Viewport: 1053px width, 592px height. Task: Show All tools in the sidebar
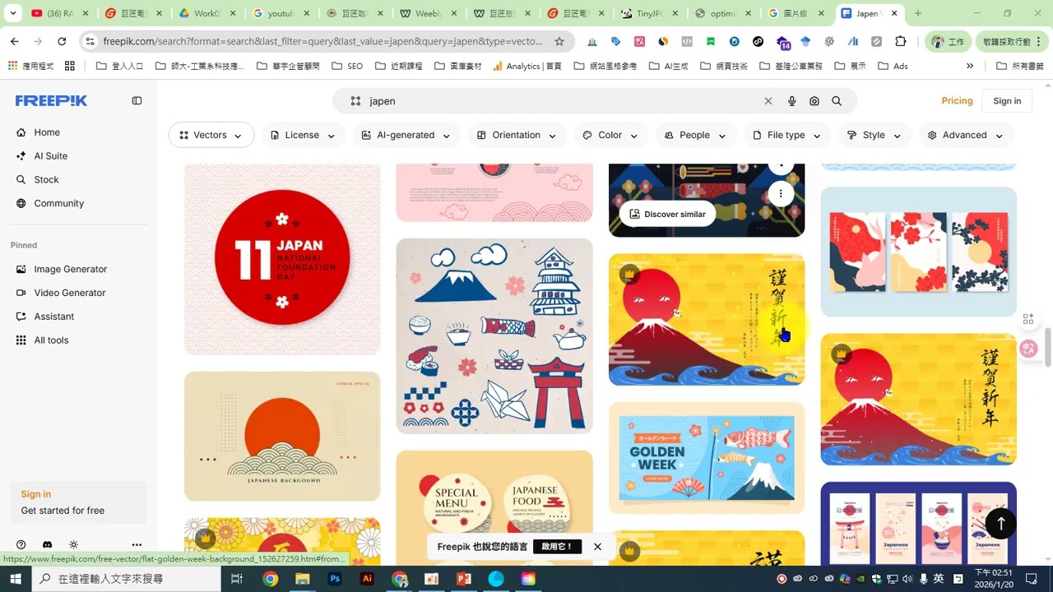point(51,341)
